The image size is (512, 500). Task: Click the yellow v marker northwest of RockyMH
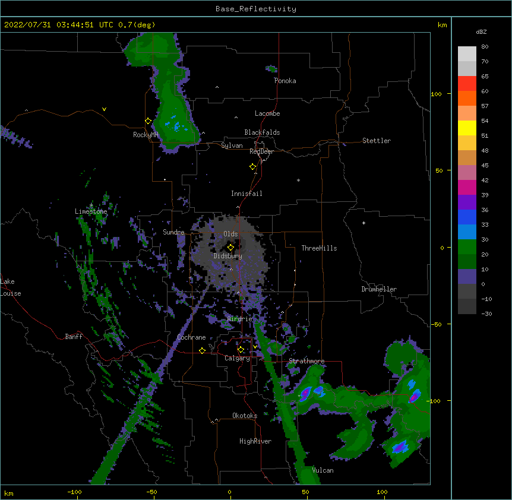104,109
